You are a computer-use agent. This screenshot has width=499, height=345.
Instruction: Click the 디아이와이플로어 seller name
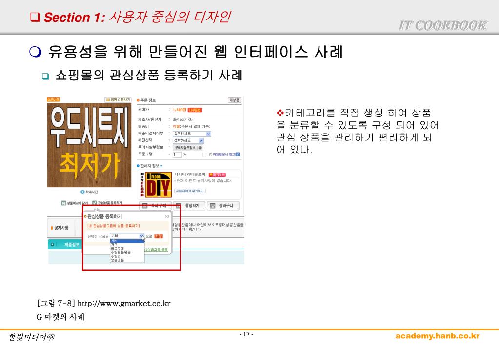pos(190,174)
